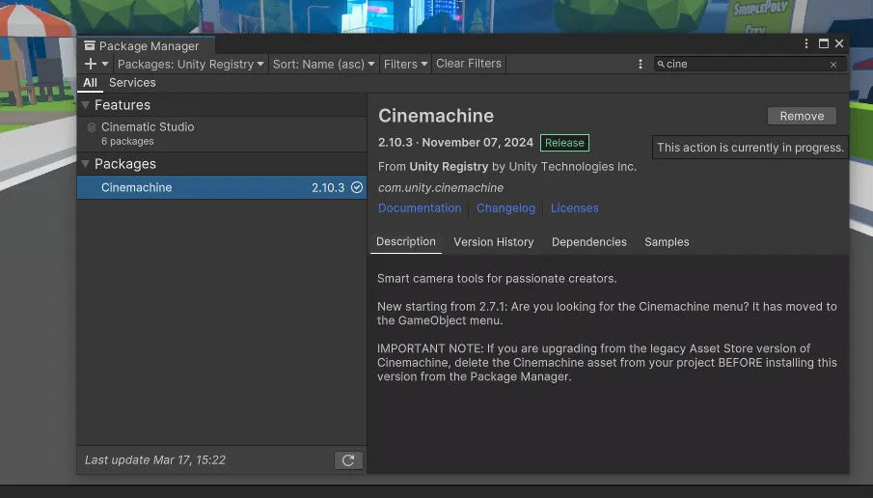The image size is (873, 498).
Task: Collapse the Packages section
Action: 85,164
